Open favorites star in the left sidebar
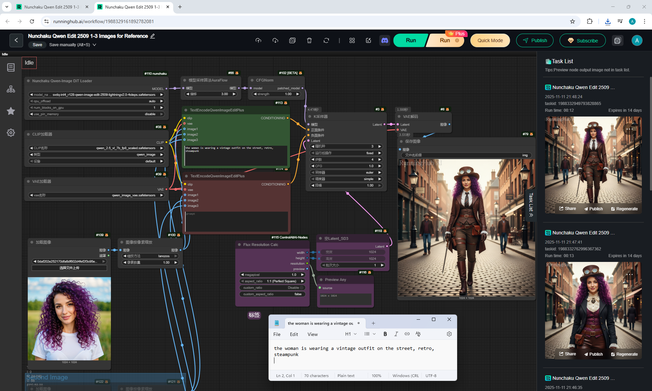Image resolution: width=652 pixels, height=391 pixels. (11, 111)
